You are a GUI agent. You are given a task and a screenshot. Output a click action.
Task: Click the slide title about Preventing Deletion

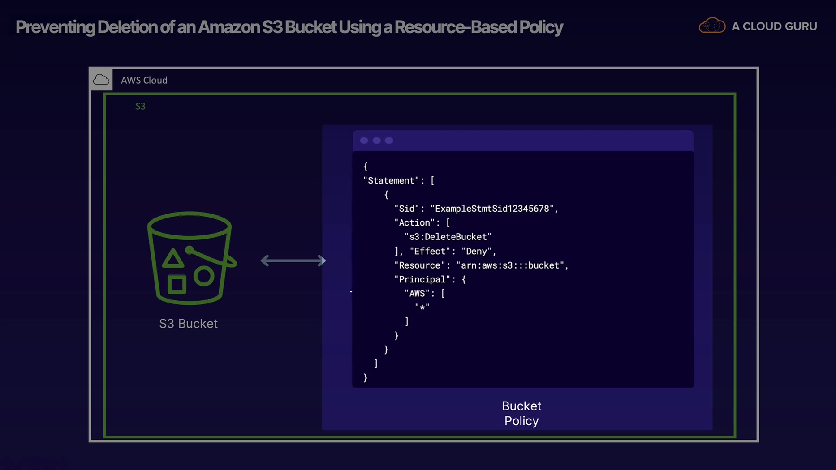(x=289, y=27)
